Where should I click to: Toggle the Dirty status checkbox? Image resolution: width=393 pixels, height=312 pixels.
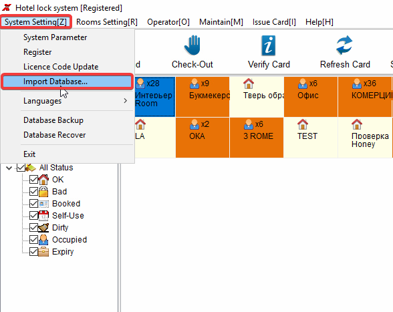[x=33, y=228]
